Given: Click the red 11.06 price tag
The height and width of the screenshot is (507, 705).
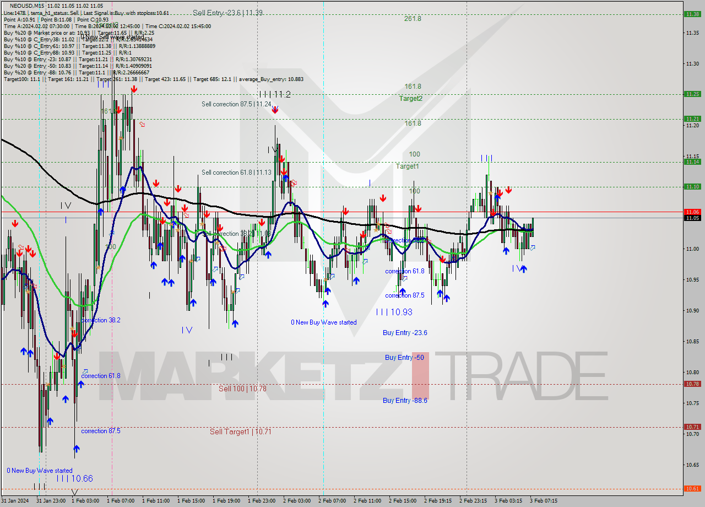Looking at the screenshot, I should tap(692, 212).
